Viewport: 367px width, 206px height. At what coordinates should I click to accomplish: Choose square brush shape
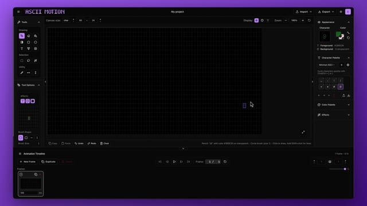point(26,138)
